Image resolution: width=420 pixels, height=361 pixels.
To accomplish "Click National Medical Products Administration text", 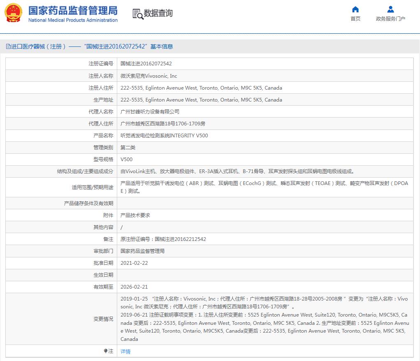I will click(73, 20).
